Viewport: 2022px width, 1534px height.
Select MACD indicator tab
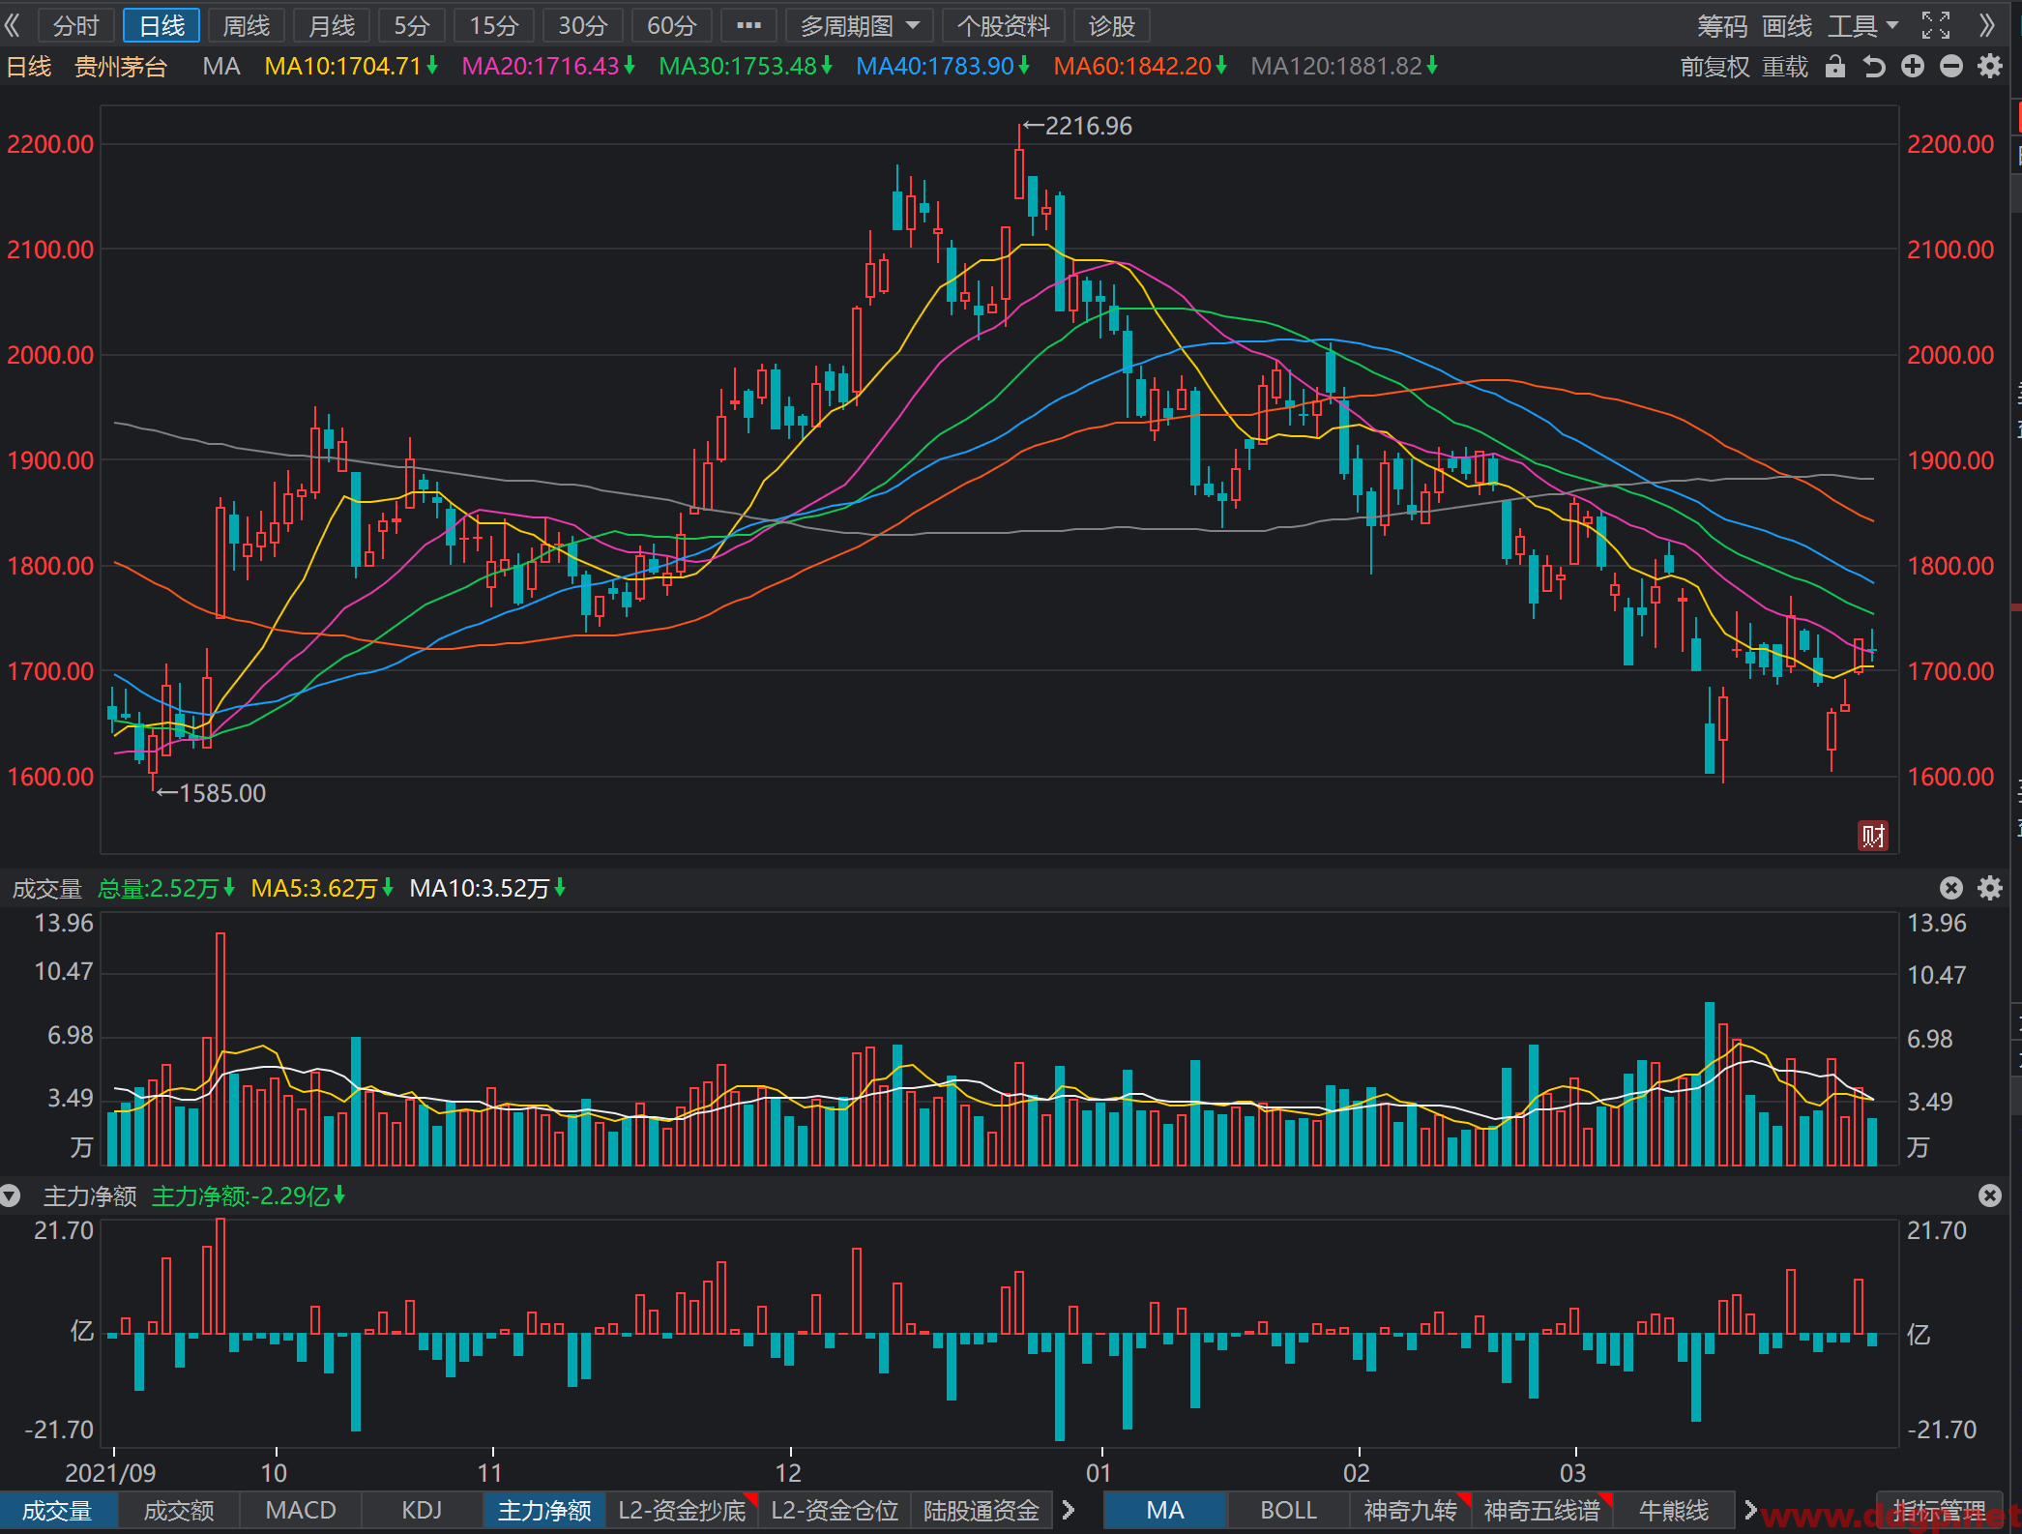point(301,1511)
